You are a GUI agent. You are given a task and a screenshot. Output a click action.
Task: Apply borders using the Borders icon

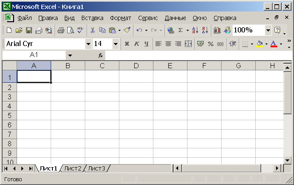coord(245,44)
